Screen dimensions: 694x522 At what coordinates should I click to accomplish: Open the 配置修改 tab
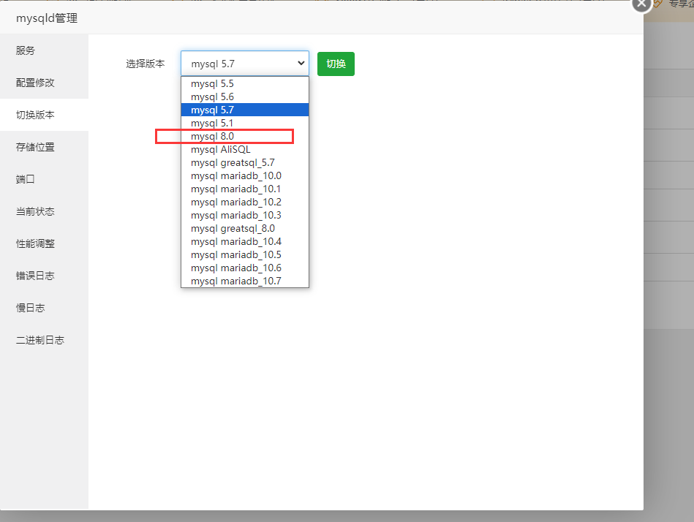45,83
